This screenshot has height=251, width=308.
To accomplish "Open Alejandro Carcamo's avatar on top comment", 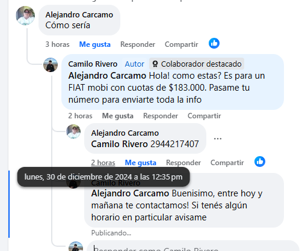I will coord(25,16).
